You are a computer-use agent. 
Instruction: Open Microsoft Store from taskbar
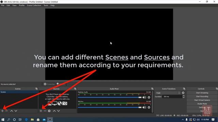tap(38, 120)
